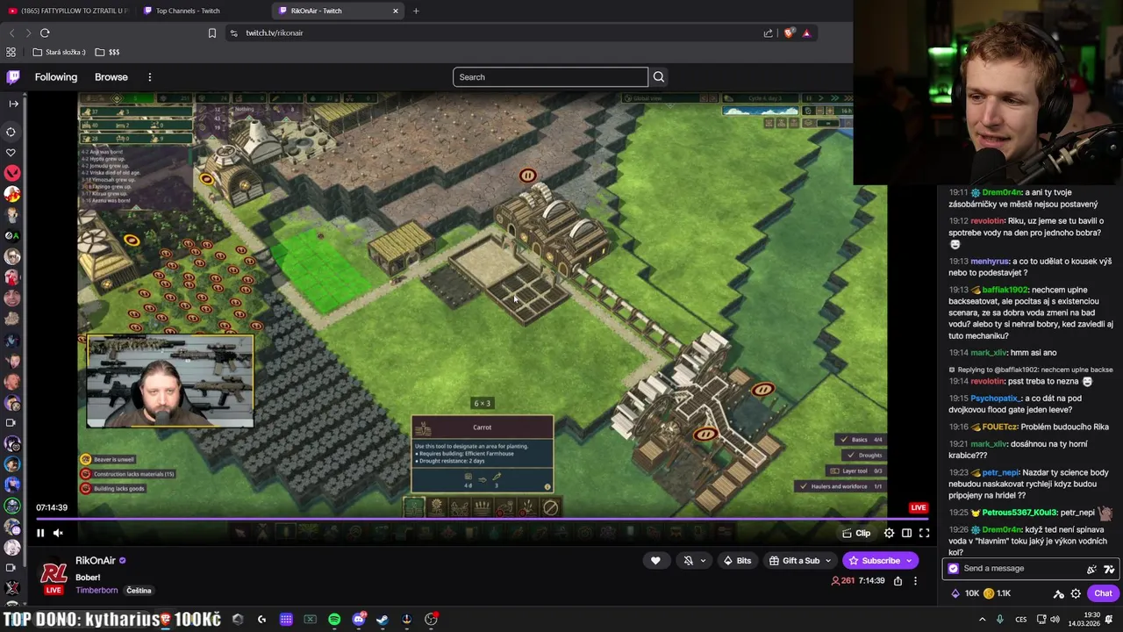Open Twitch three-dot more menu

click(x=150, y=77)
